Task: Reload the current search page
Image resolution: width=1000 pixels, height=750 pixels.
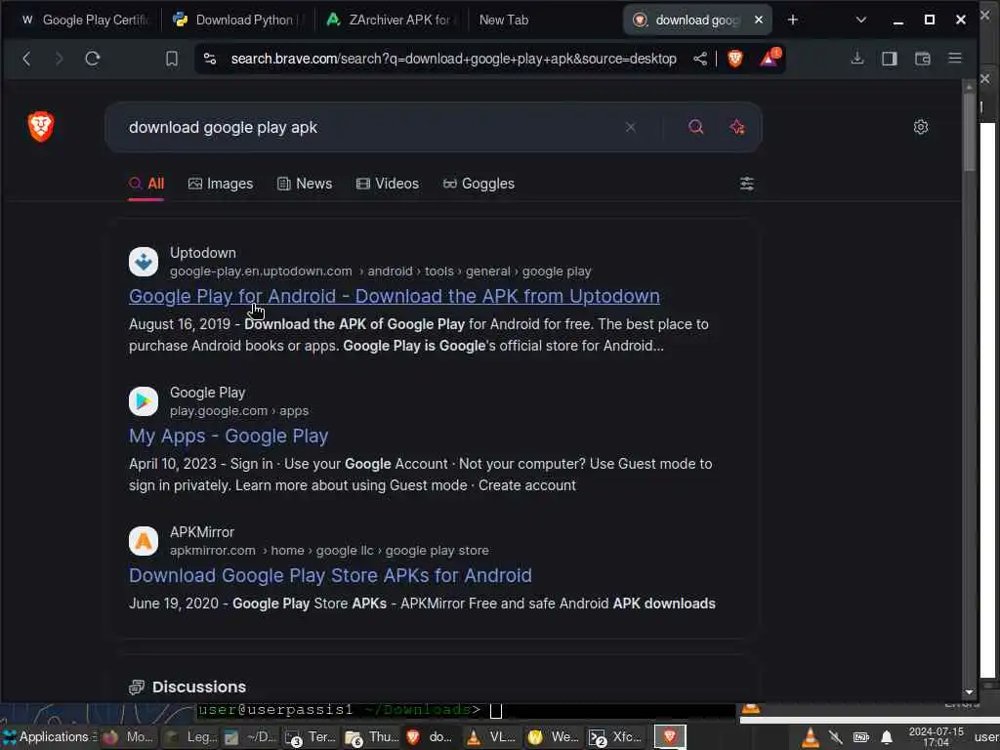Action: [93, 59]
